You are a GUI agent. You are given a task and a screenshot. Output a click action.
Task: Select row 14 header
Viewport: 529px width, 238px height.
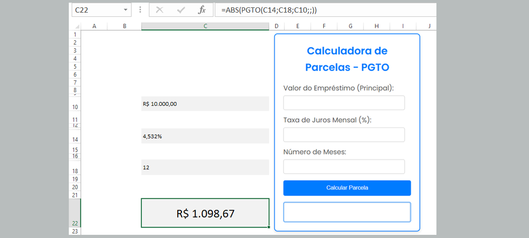pos(75,136)
